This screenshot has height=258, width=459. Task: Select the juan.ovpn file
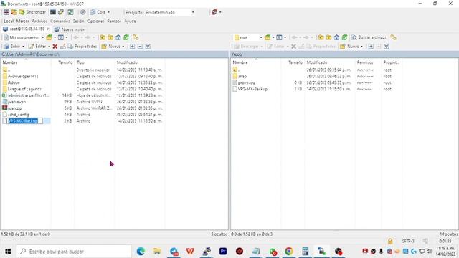(16, 102)
